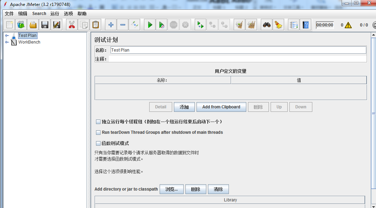
Task: Click the 删除 button beside Add from Clipboard
Action: (x=258, y=107)
